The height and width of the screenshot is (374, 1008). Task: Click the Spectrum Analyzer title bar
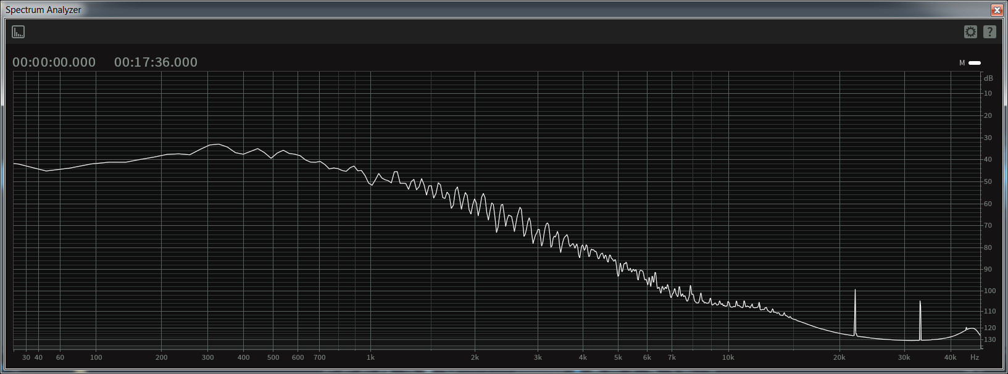tap(494, 10)
